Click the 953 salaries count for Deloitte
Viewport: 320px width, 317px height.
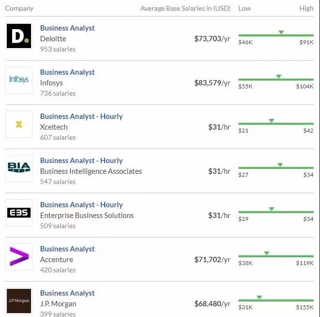coord(58,49)
